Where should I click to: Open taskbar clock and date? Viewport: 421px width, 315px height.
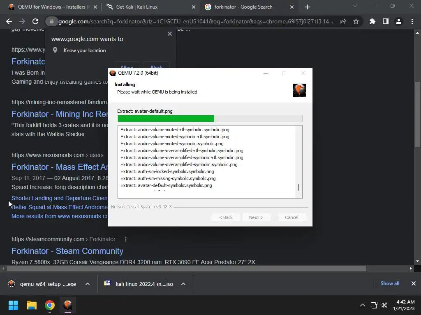[404, 305]
